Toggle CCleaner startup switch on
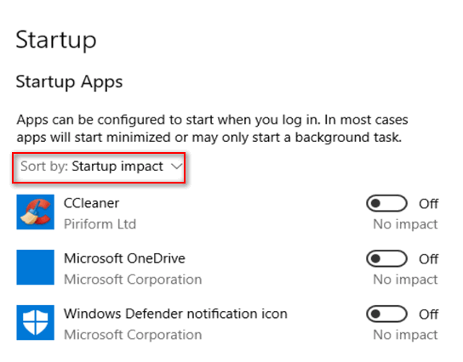Viewport: 463px width, 362px height. coord(386,203)
